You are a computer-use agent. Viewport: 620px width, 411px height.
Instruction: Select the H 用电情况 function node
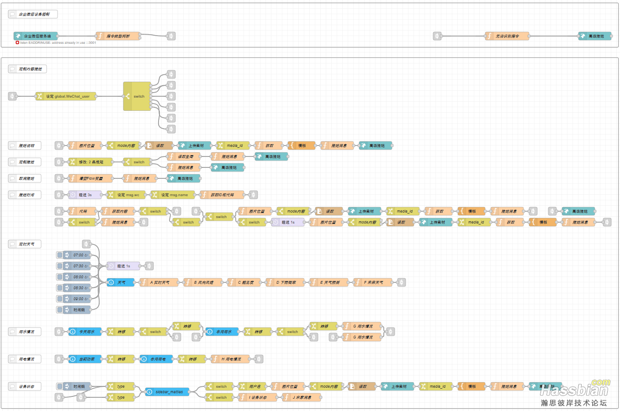pyautogui.click(x=230, y=359)
